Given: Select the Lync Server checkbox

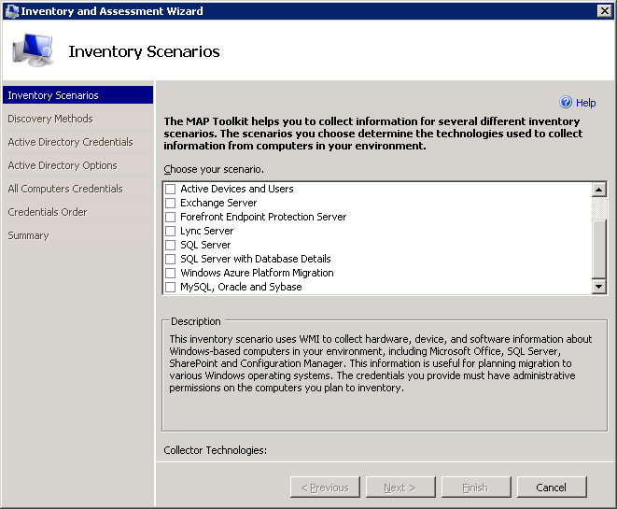Looking at the screenshot, I should (170, 231).
